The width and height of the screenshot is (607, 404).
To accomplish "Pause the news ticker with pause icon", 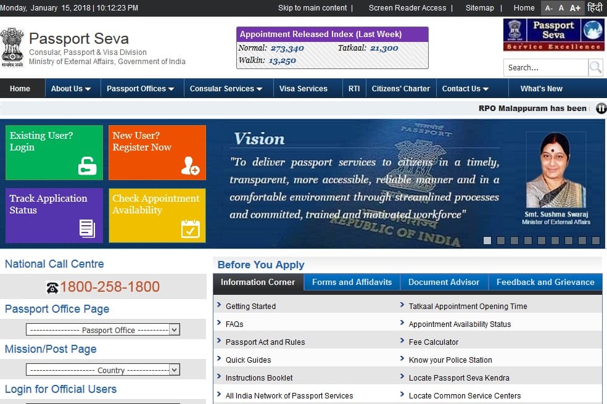I will (x=601, y=109).
